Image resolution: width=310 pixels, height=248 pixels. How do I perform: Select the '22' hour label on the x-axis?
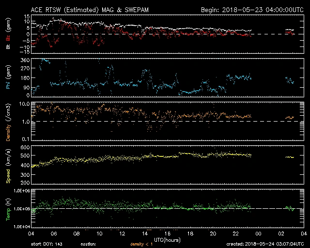(x=236, y=233)
